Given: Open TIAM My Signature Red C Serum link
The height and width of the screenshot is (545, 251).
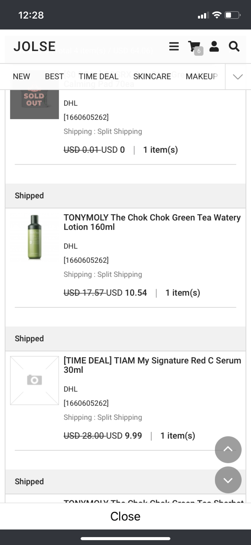Looking at the screenshot, I should pyautogui.click(x=152, y=365).
